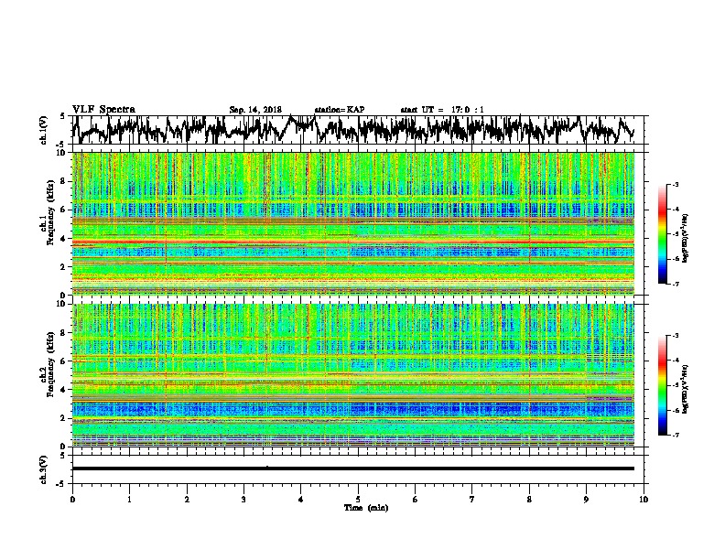Screen dimensions: 725x560
Task: Click the "-7" label on ch.2 color bar
Action: tap(675, 435)
